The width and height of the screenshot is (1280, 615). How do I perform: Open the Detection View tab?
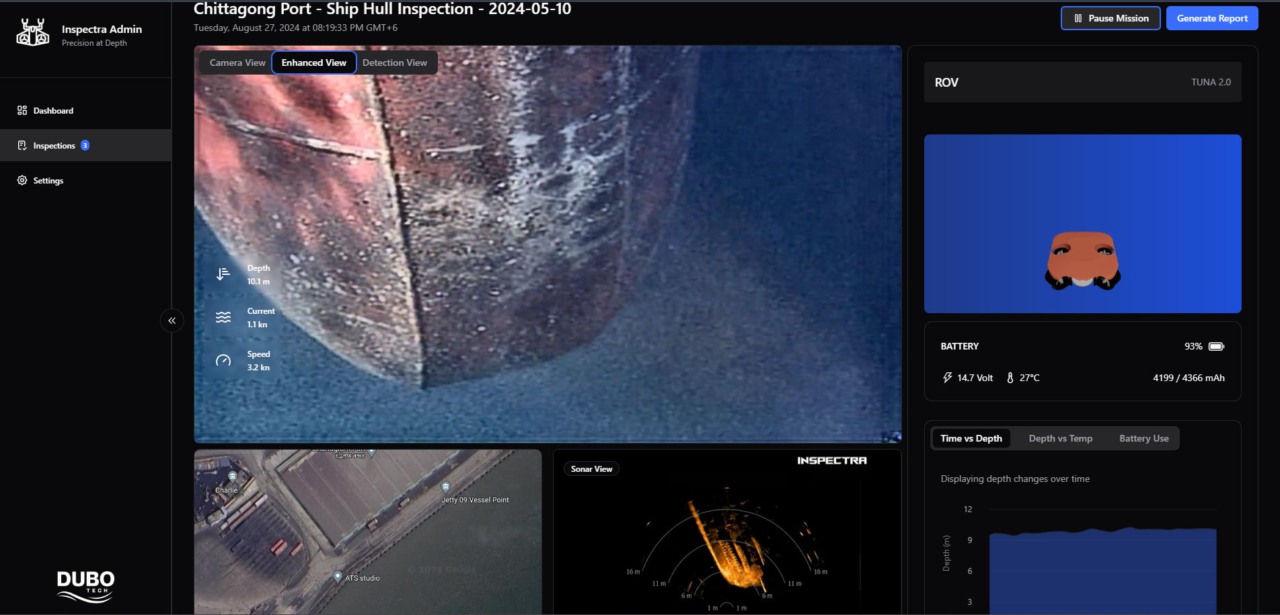coord(395,63)
